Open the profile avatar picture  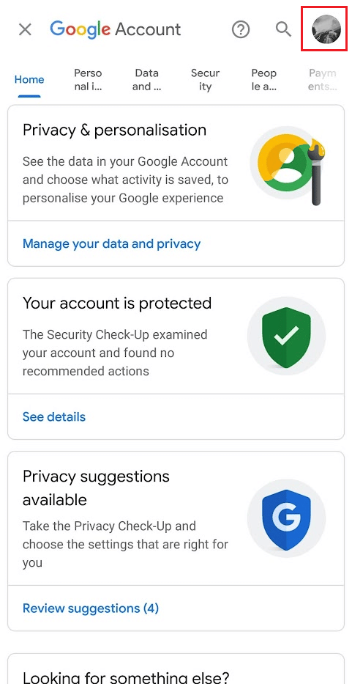point(326,29)
